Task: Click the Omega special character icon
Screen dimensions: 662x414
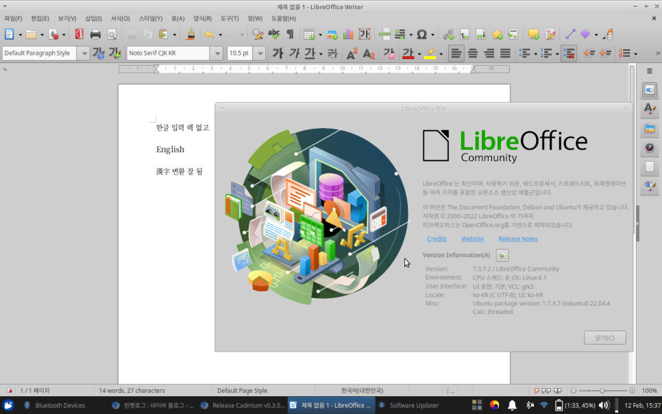Action: 421,34
